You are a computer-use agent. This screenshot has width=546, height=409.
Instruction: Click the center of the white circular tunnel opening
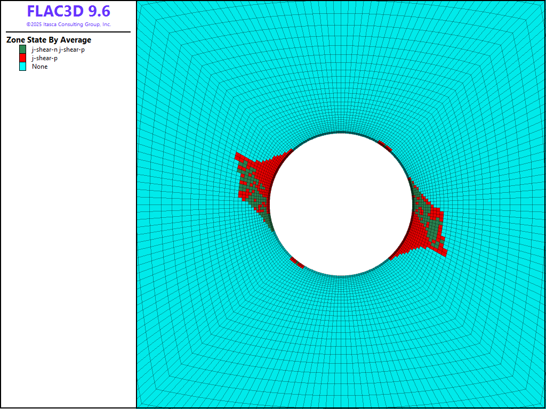(341, 204)
